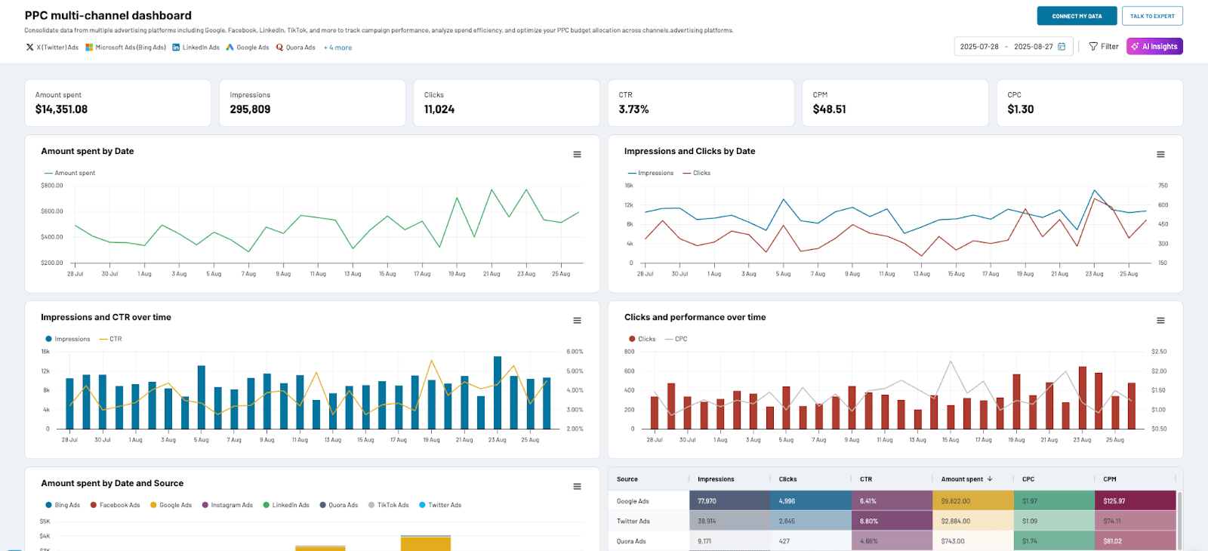Screen dimensions: 1208x551
Task: Click the Connect My Data button
Action: 1077,16
